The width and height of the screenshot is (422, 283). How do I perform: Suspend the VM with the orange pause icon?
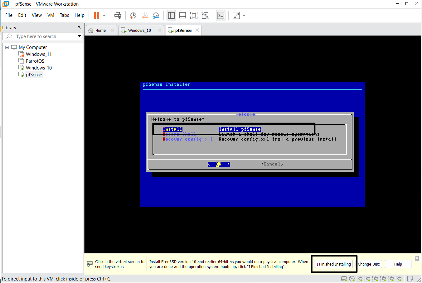click(x=97, y=15)
